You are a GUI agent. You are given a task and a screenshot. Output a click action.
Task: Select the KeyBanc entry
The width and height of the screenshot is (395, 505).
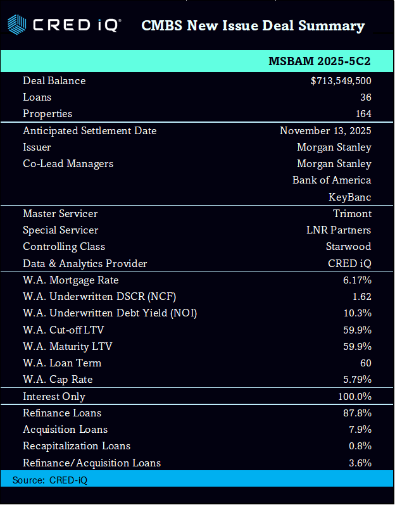(349, 197)
